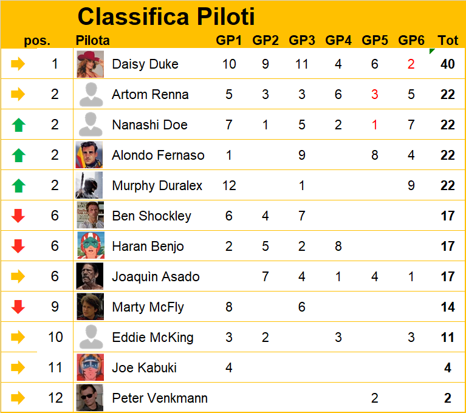
Task: Click the gray placeholder avatar of Artom Renna
Action: tap(91, 95)
